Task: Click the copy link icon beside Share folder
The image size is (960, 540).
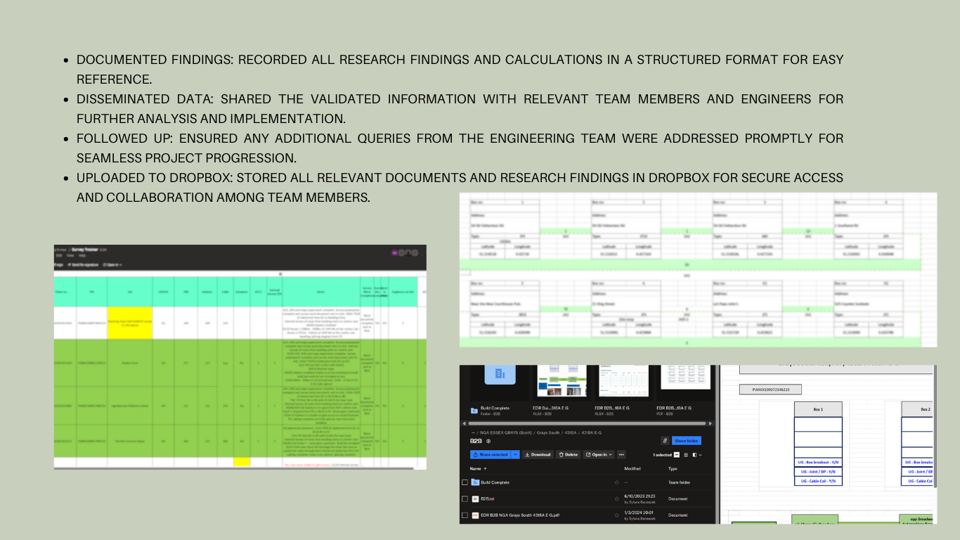Action: [x=665, y=441]
